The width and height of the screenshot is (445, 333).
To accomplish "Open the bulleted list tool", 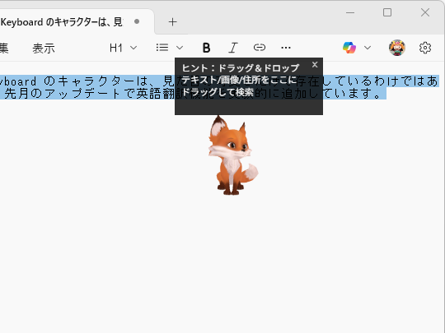I will [162, 48].
